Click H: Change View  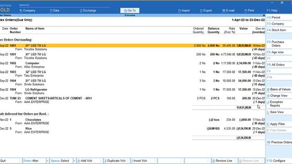(x=279, y=96)
